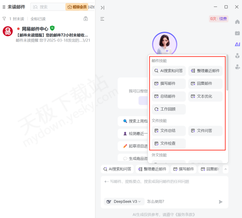Click the hamburger menu icon in AI panel

tap(102, 19)
